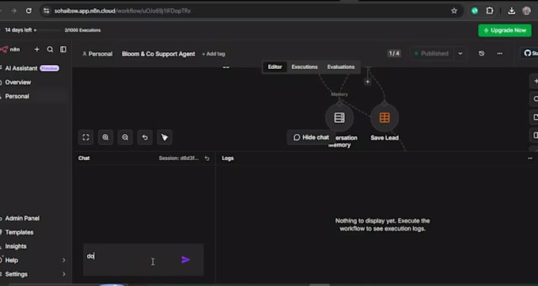Click the n8n logo
Viewport: 538px width, 286px height.
10,49
